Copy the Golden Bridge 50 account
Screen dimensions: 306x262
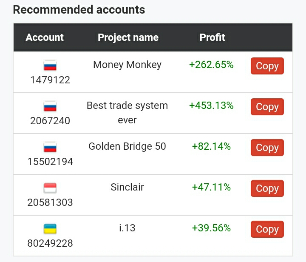267,148
